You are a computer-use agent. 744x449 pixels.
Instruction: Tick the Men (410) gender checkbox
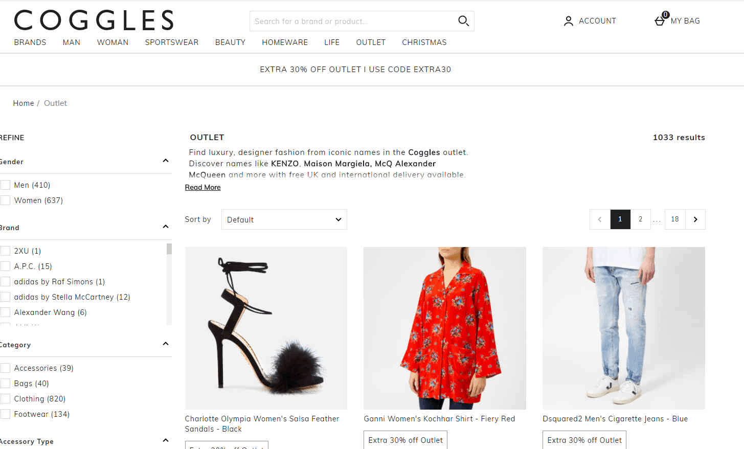[x=6, y=185]
